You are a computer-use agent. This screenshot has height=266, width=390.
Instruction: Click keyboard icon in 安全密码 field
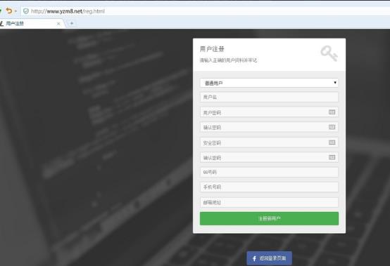pyautogui.click(x=332, y=142)
